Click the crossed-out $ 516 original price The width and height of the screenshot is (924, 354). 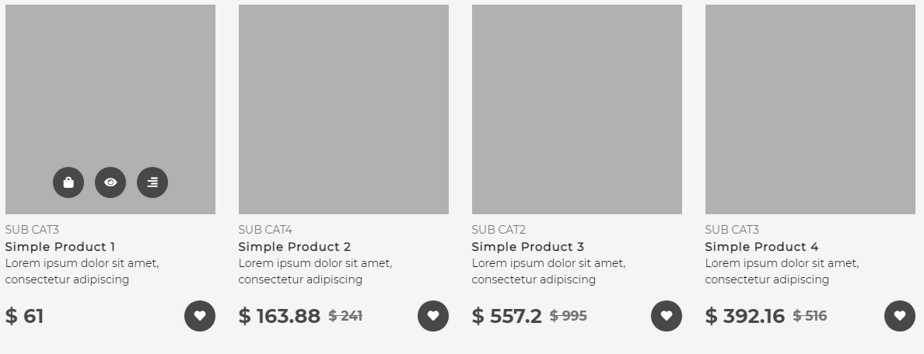coord(810,316)
